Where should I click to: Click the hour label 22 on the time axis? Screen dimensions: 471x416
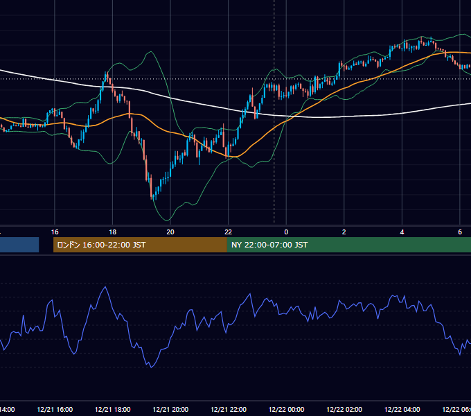point(229,232)
